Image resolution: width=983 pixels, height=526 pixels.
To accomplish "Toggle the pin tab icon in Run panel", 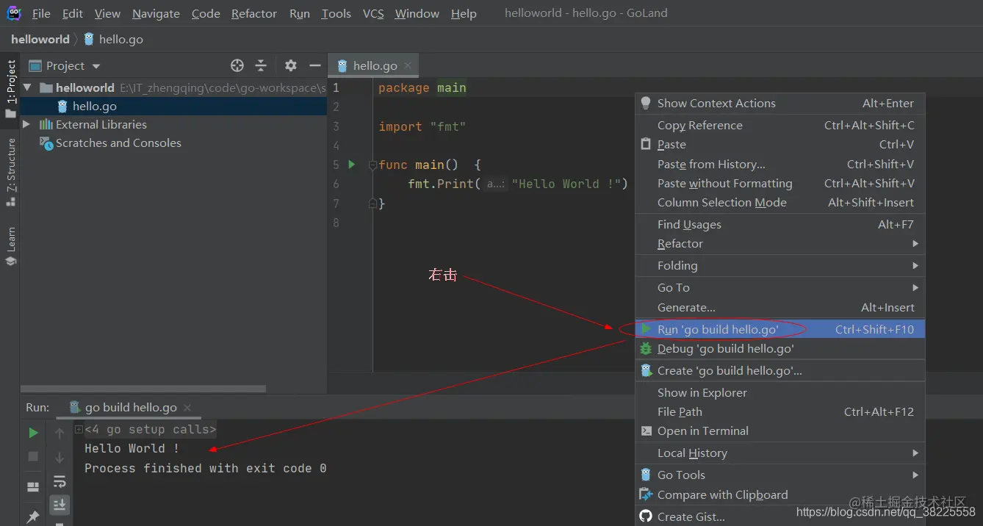I will 33,516.
